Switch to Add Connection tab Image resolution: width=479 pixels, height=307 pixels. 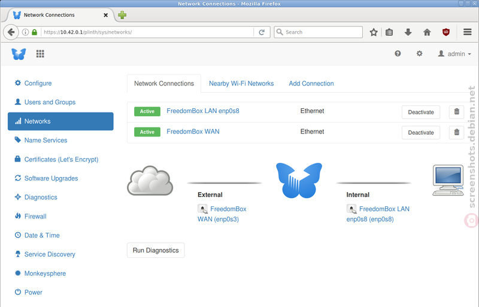(311, 83)
